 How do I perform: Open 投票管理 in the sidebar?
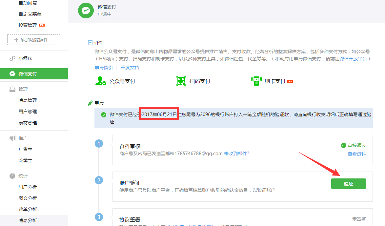[28, 25]
